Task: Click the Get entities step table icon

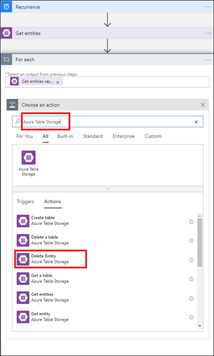Action: [6, 33]
